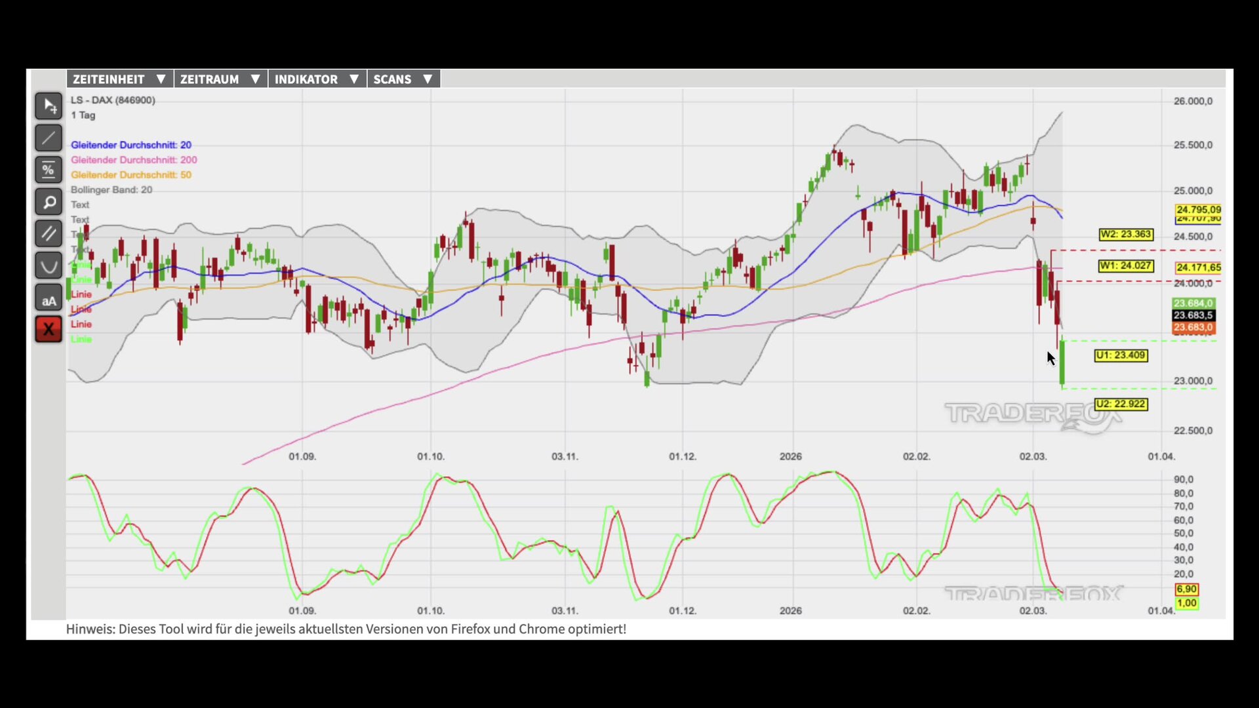Click the red X delete tool
This screenshot has height=708, width=1259.
click(x=49, y=329)
